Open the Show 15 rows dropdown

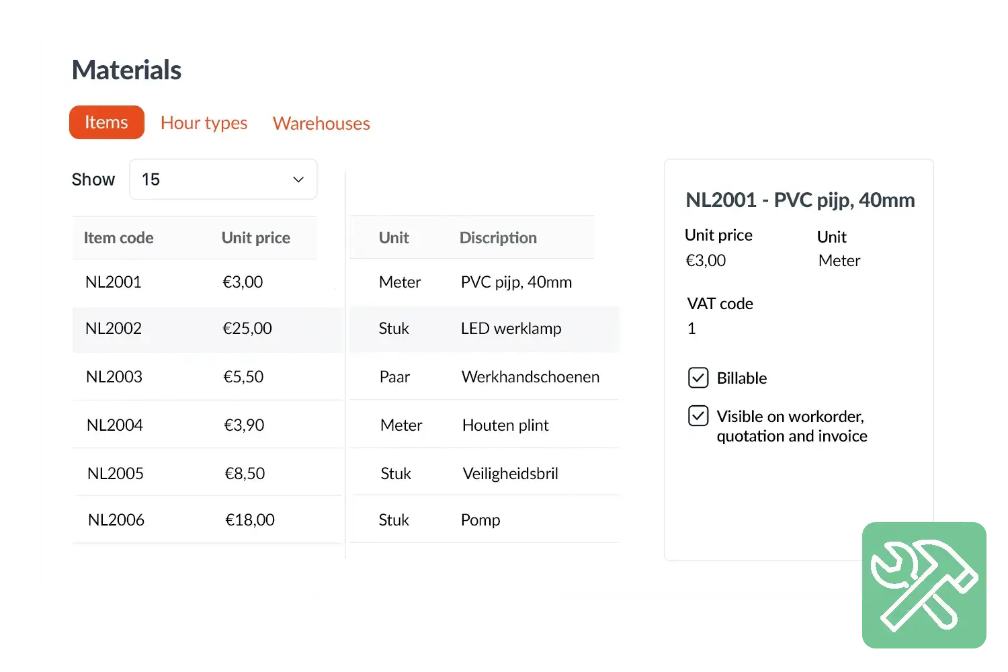(x=222, y=179)
